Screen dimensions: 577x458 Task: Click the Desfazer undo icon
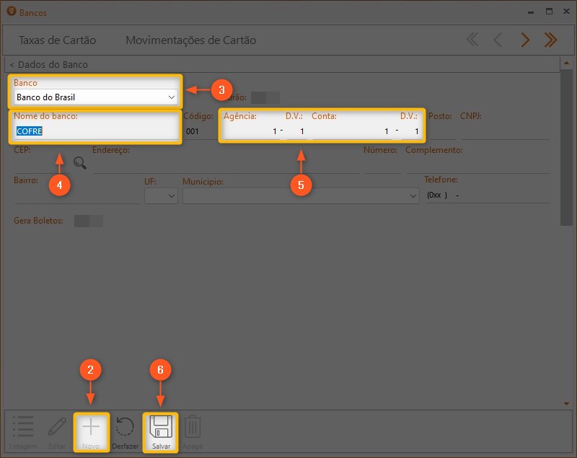pyautogui.click(x=125, y=428)
